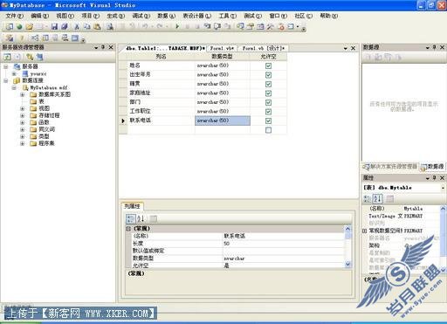This screenshot has height=324, width=447.
Task: Collapse the (常规) category in 列属性
Action: (x=128, y=229)
